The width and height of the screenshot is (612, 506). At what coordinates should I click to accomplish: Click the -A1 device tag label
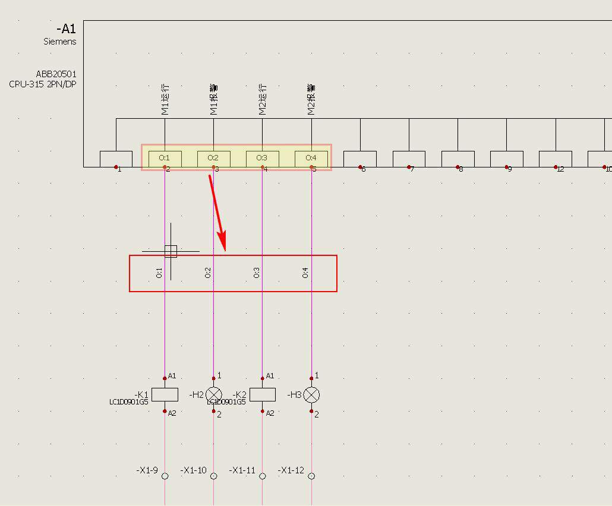point(66,29)
